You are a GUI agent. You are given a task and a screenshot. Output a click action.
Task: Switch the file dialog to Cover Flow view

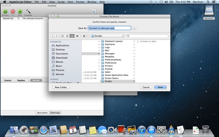point(77,36)
